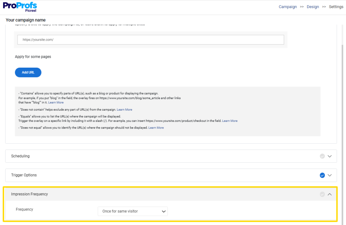Switch to the Design step
This screenshot has height=225, width=346.
point(313,6)
